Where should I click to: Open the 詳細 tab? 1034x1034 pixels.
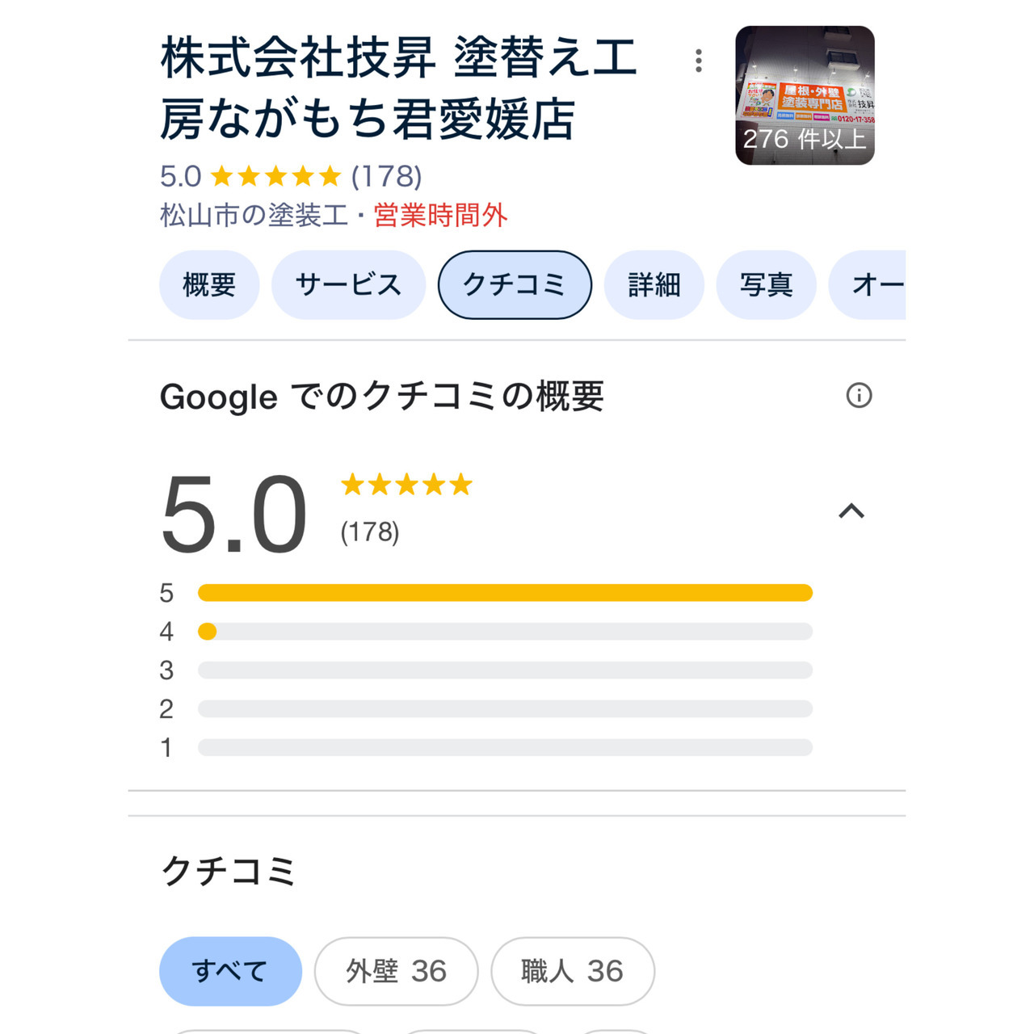click(x=654, y=285)
